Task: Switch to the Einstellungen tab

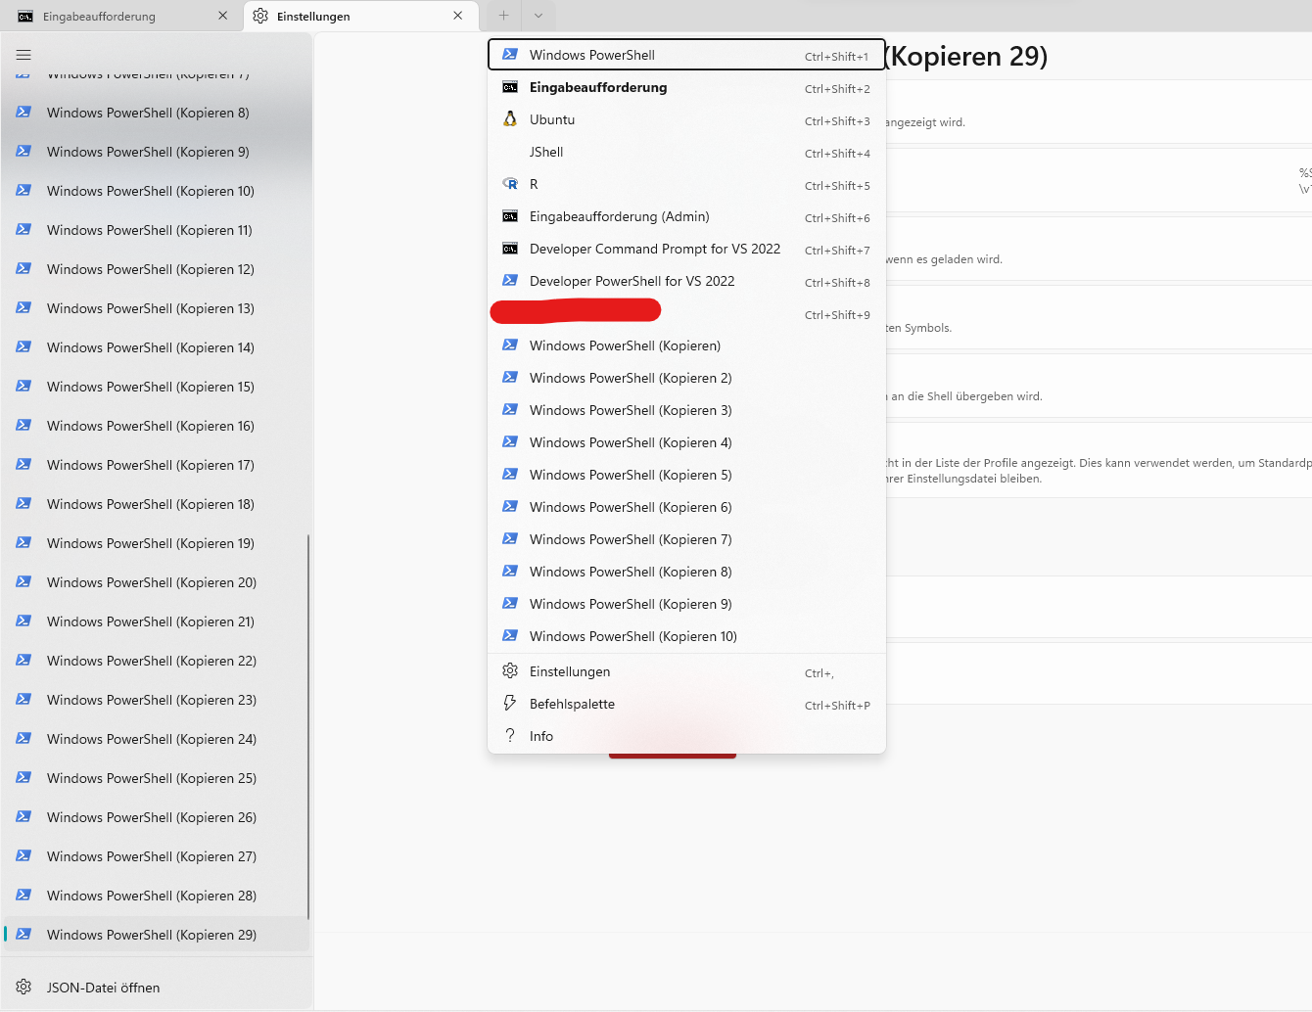Action: pos(360,16)
